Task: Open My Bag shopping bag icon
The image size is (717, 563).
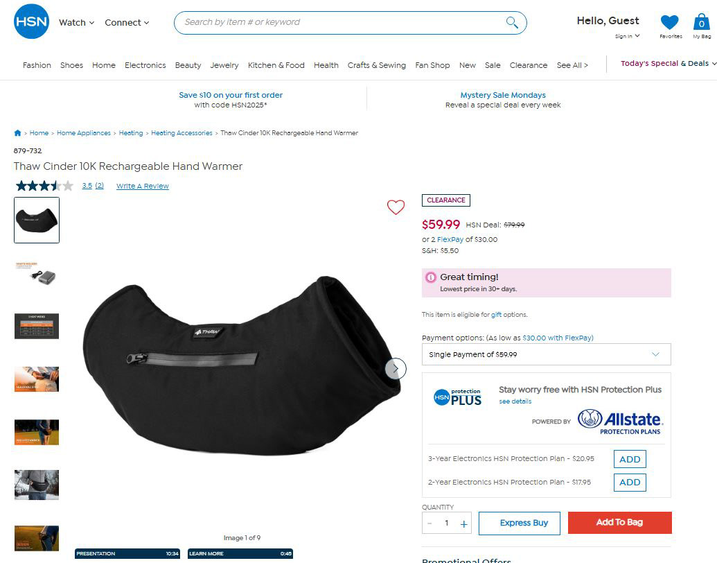Action: click(x=702, y=21)
